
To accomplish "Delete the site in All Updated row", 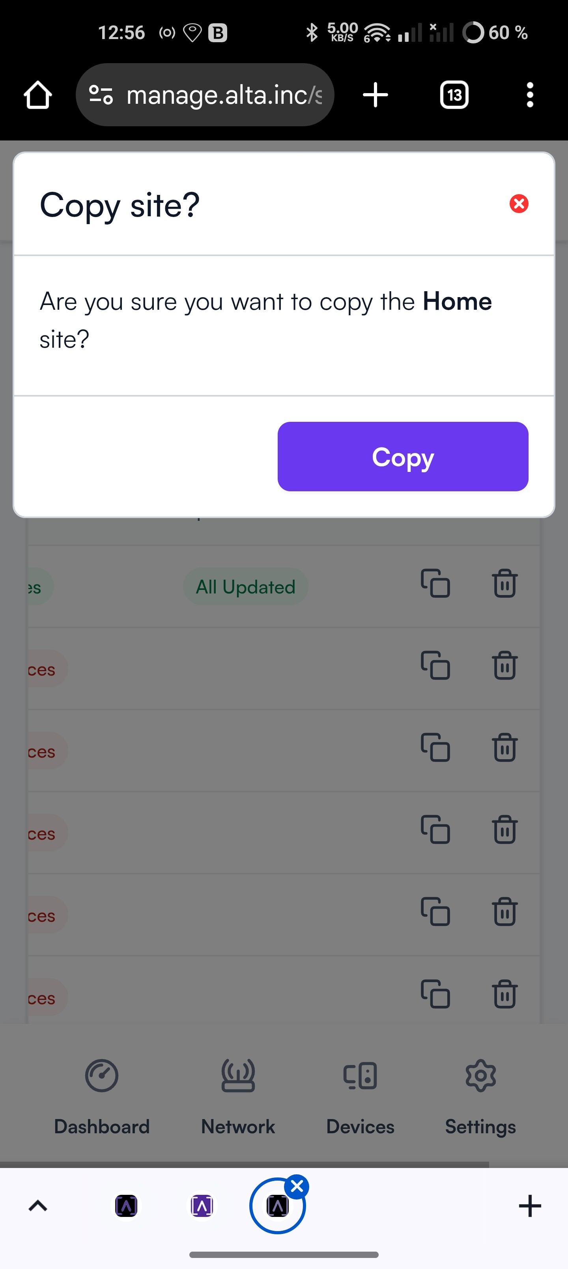I will coord(504,583).
